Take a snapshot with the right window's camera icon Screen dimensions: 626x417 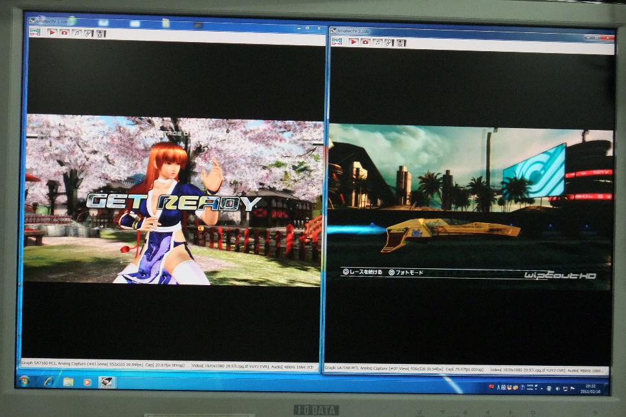point(365,42)
